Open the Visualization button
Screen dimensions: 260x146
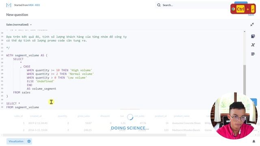coord(16,142)
